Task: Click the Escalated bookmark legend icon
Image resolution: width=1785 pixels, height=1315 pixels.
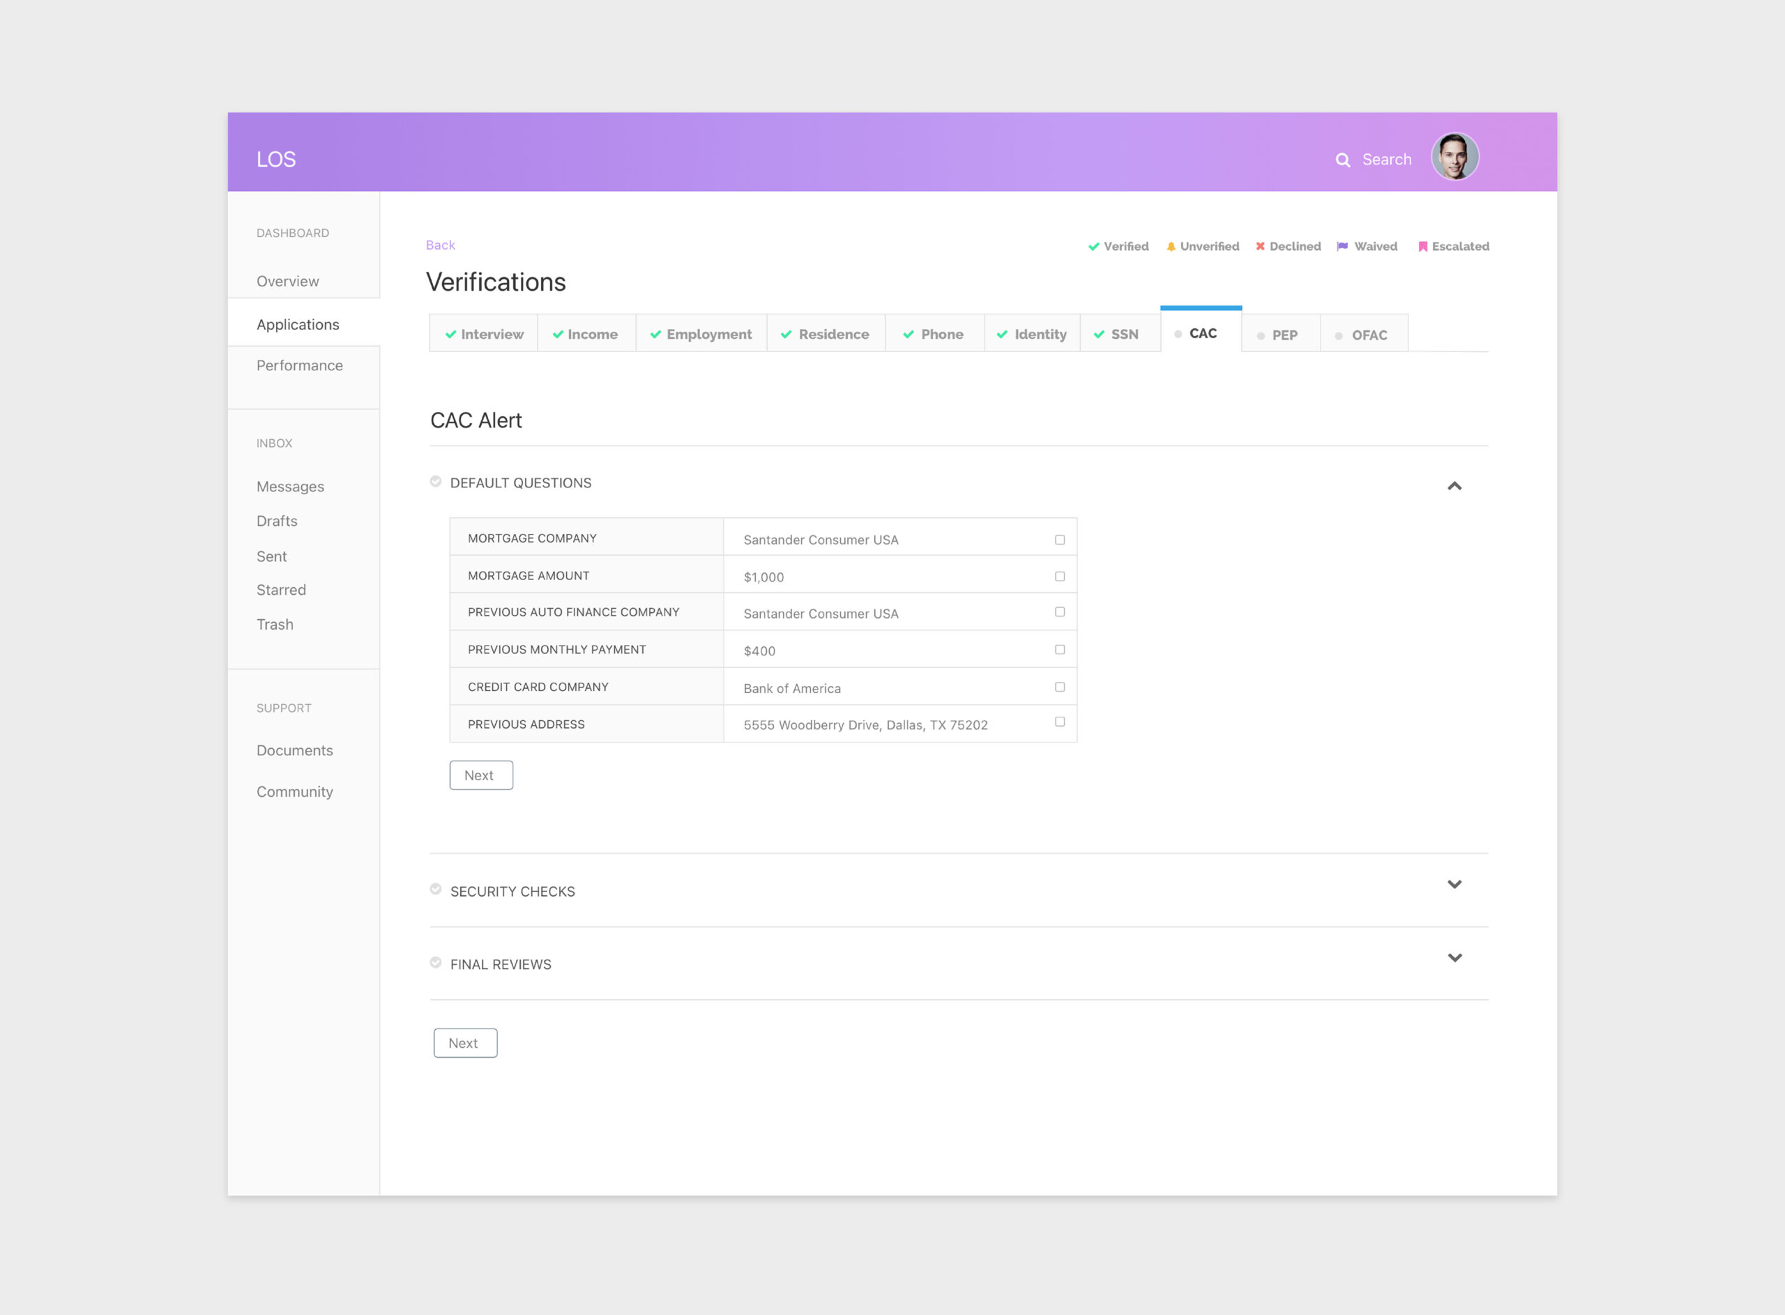Action: (1422, 247)
